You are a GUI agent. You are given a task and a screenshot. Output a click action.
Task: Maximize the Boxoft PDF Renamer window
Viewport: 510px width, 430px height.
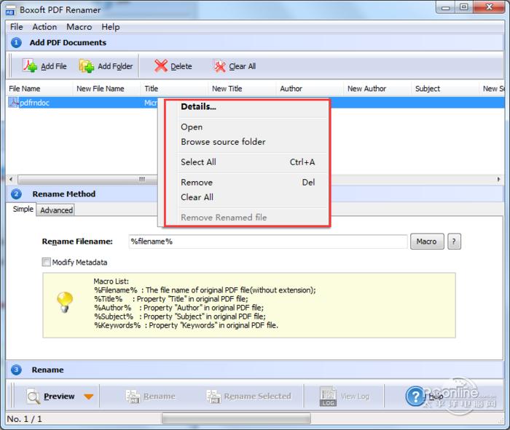click(464, 7)
